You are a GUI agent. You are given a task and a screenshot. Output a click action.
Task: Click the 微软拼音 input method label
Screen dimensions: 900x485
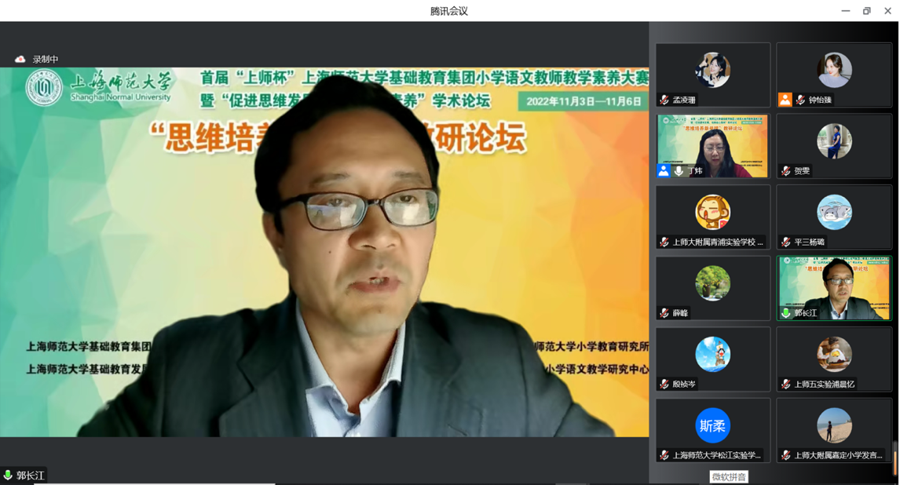click(x=729, y=477)
